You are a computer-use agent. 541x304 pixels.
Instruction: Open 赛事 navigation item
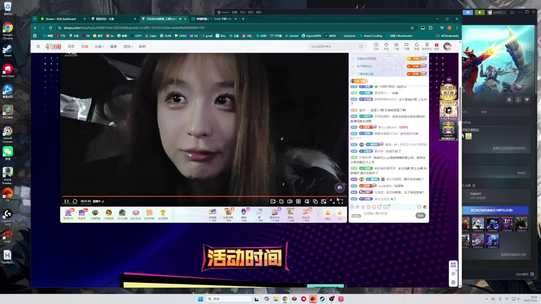click(113, 46)
